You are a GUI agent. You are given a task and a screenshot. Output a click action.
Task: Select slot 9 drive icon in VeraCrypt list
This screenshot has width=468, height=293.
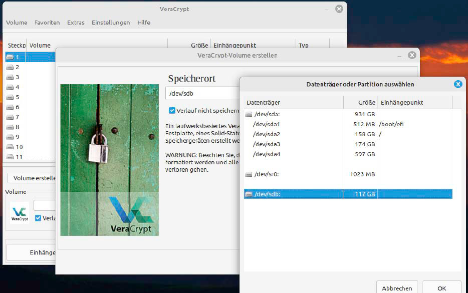pyautogui.click(x=10, y=137)
